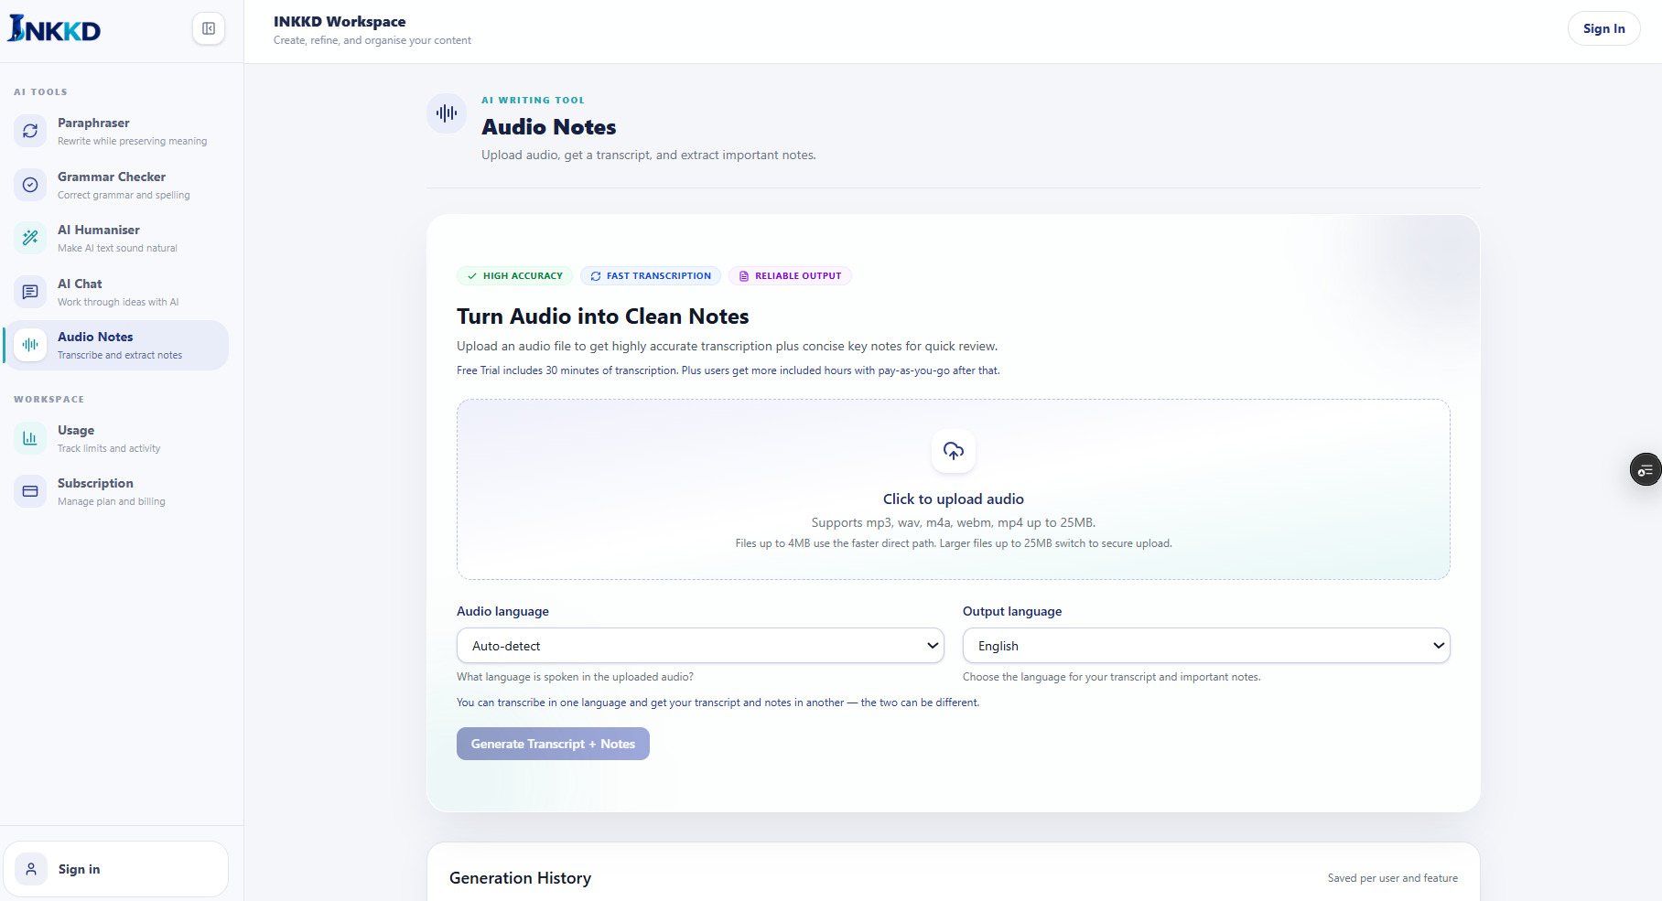Click 'Saved per user and feature' text
Viewport: 1662px width, 901px height.
pos(1393,878)
